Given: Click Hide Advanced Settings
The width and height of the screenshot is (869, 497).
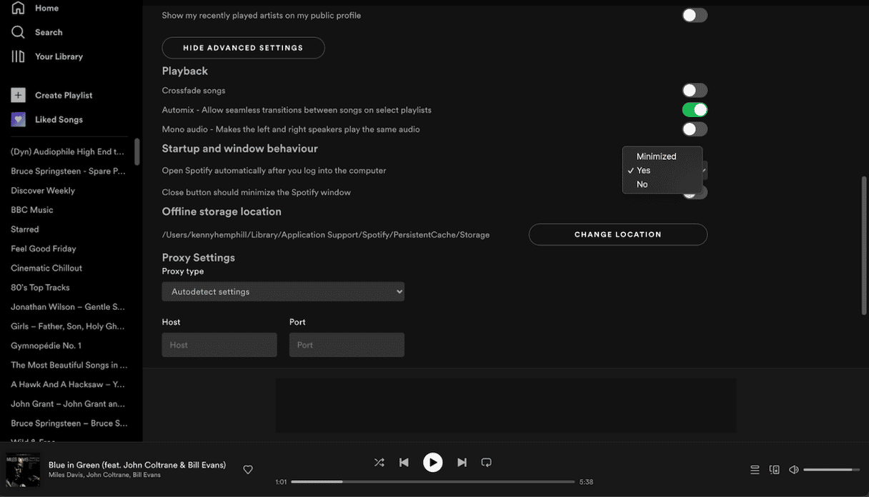Looking at the screenshot, I should coord(243,48).
